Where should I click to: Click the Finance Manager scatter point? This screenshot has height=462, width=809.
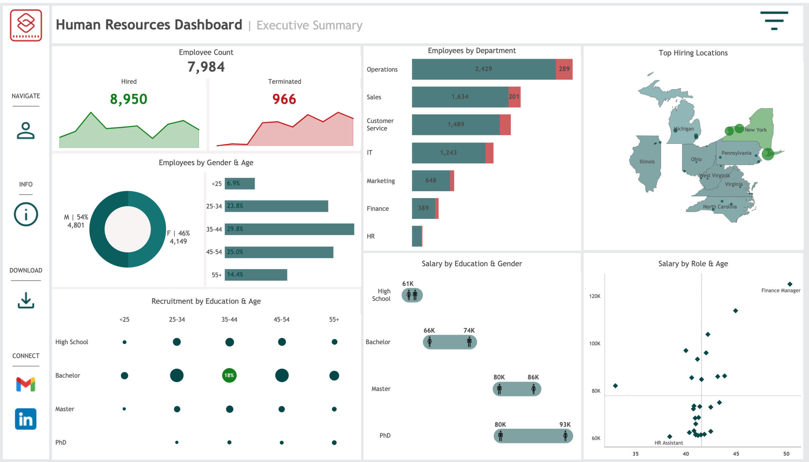coord(790,284)
